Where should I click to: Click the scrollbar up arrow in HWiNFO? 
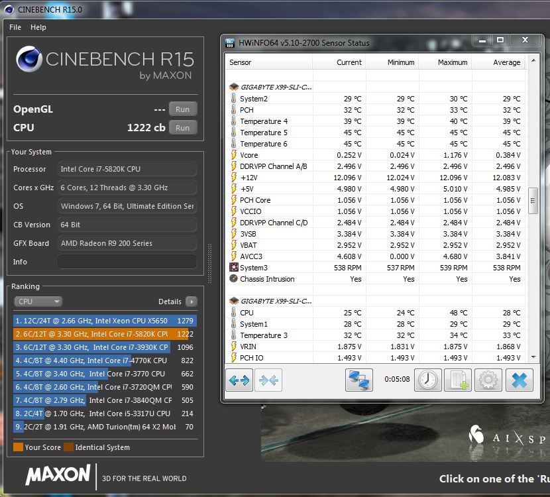[x=533, y=60]
